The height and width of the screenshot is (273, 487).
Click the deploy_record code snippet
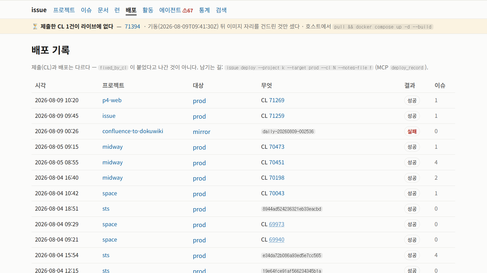coord(407,68)
